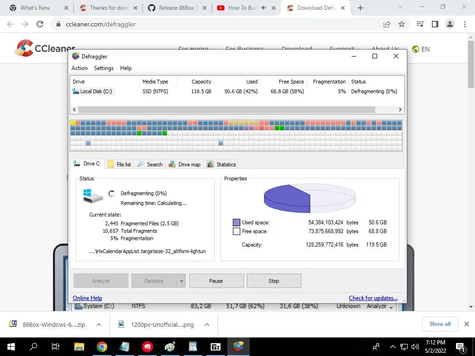Show hidden system tray icons

click(392, 347)
